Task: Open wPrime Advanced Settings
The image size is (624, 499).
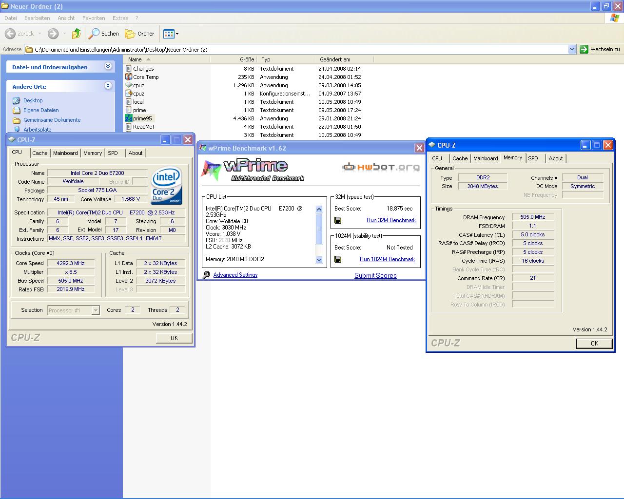Action: [x=235, y=275]
